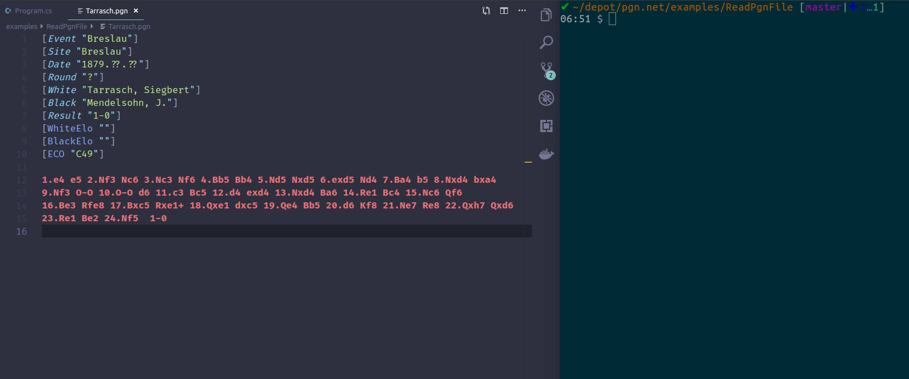Click move text '16.Be3'
Screen dimensions: 909x379
58,206
